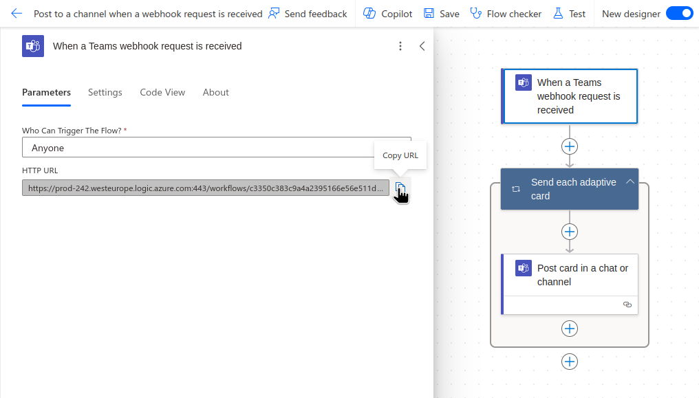Open the trigger's three-dot options menu
Screen dimensions: 699x398
point(400,46)
